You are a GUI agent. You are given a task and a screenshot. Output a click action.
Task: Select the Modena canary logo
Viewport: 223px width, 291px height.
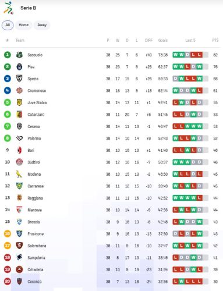click(x=19, y=174)
